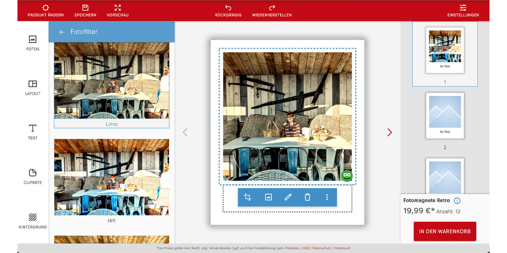This screenshot has height=253, width=507.
Task: Select the third page thumbnail
Action: pos(445,176)
